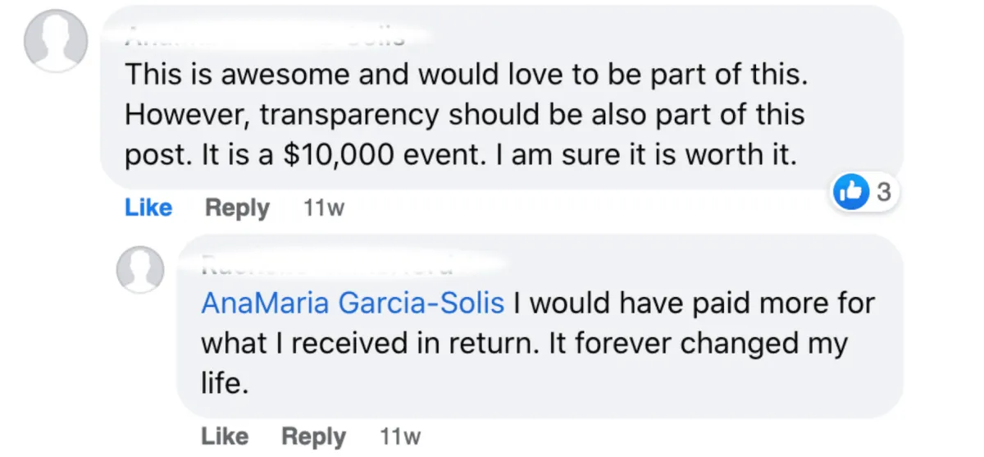Viewport: 984px width, 457px height.
Task: Click the top commenter's profile avatar
Action: [x=54, y=41]
